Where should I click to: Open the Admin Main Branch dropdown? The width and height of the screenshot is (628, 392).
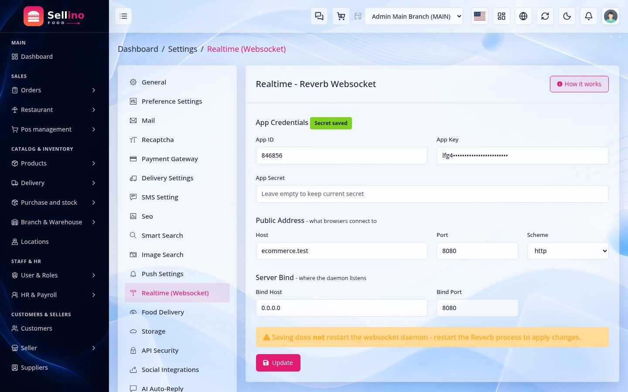[x=414, y=16]
